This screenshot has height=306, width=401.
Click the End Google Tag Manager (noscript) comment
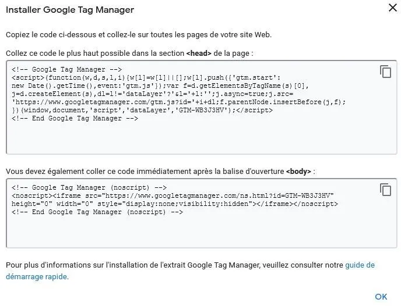pos(97,212)
